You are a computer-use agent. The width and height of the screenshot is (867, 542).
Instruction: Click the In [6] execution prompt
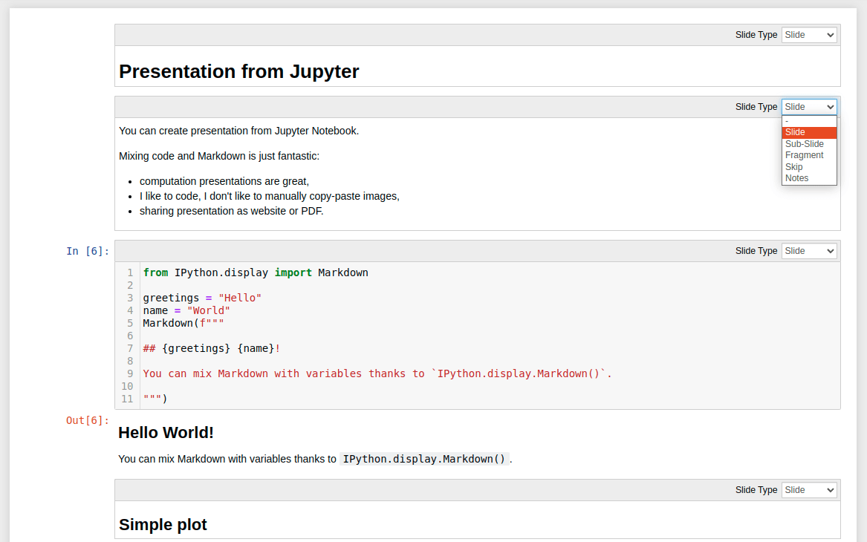pyautogui.click(x=85, y=250)
